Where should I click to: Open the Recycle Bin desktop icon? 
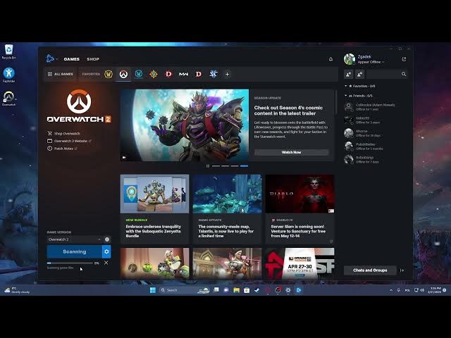(x=9, y=51)
